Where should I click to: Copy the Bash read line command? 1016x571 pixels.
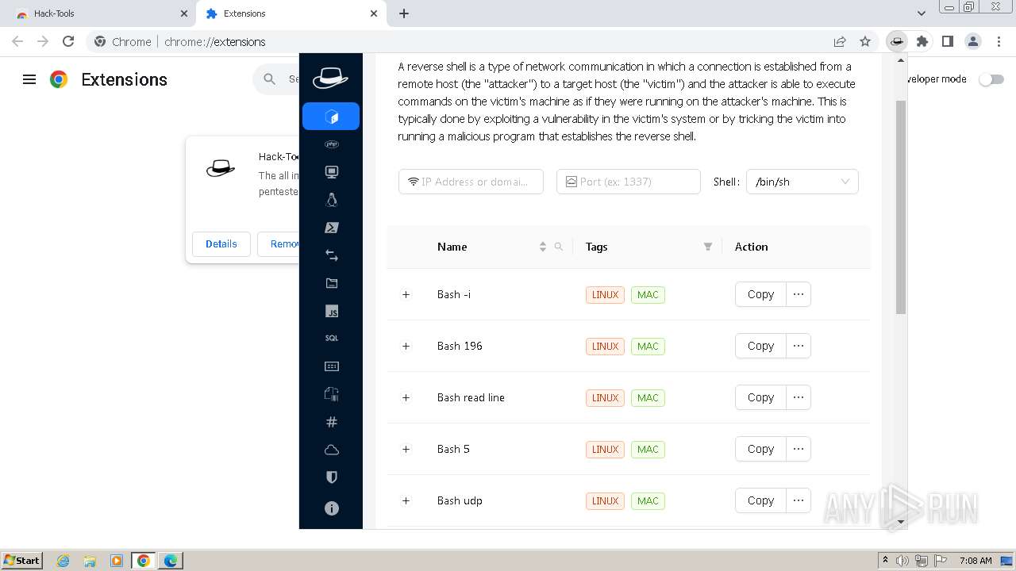(x=760, y=397)
